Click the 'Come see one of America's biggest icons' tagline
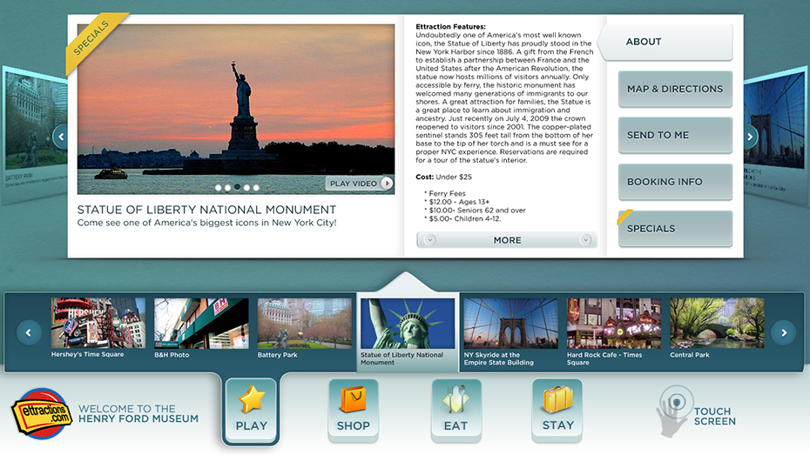810x455 pixels. pyautogui.click(x=206, y=223)
